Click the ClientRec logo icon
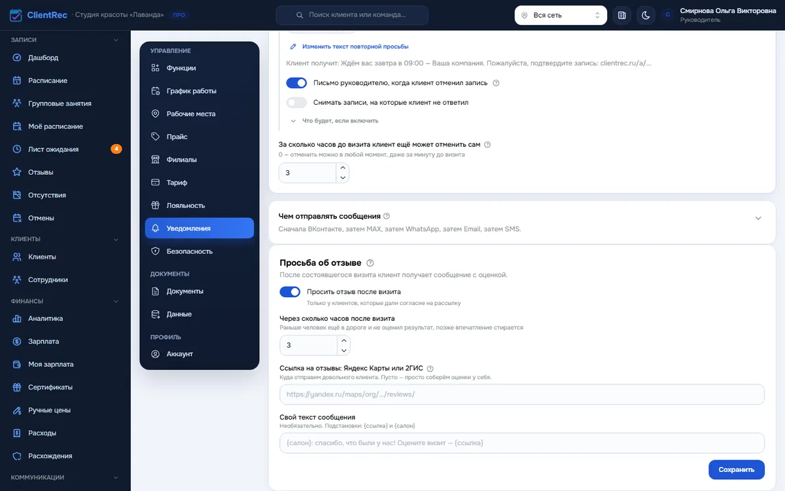Screen dimensions: 785x491 (16, 15)
